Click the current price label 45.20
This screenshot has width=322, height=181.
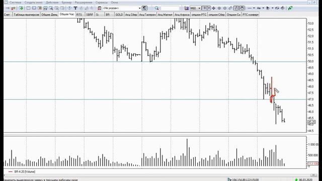pos(312,122)
